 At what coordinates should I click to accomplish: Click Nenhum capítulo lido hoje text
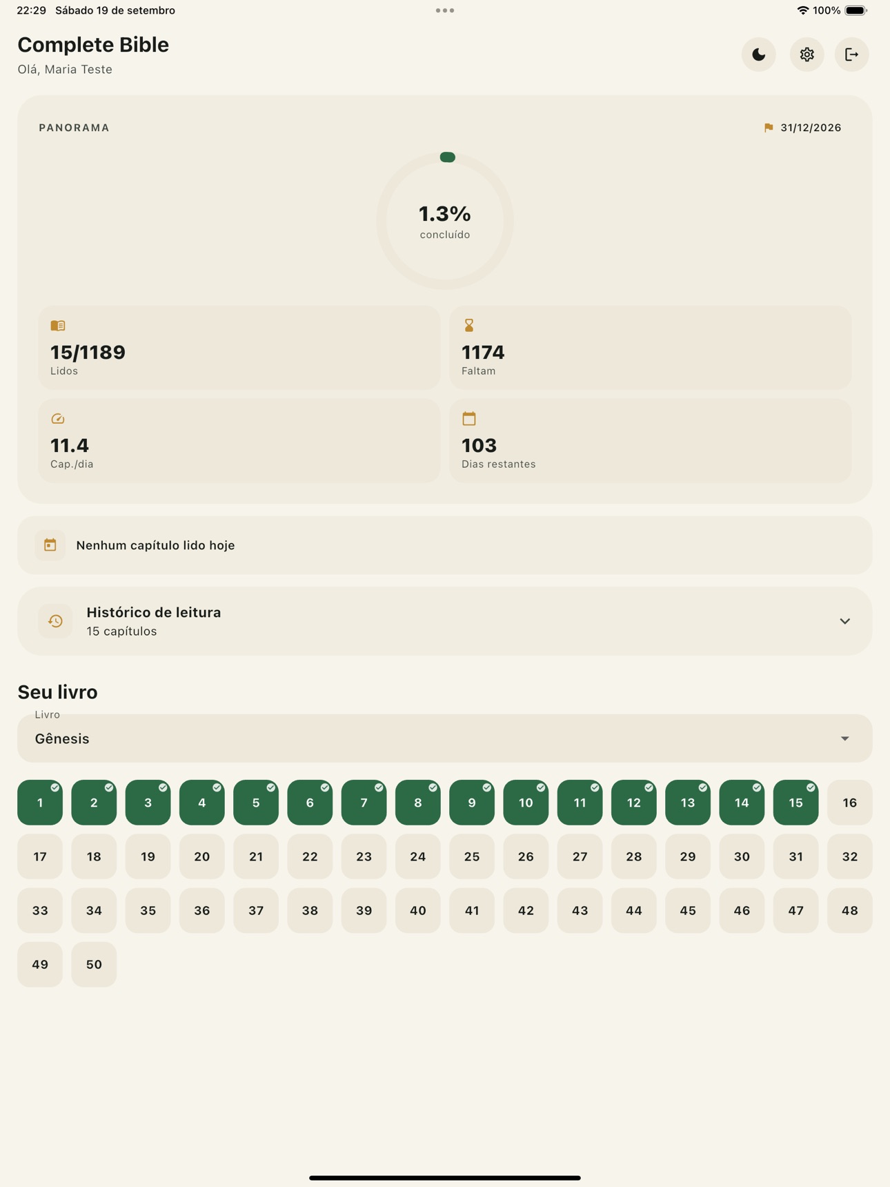155,545
